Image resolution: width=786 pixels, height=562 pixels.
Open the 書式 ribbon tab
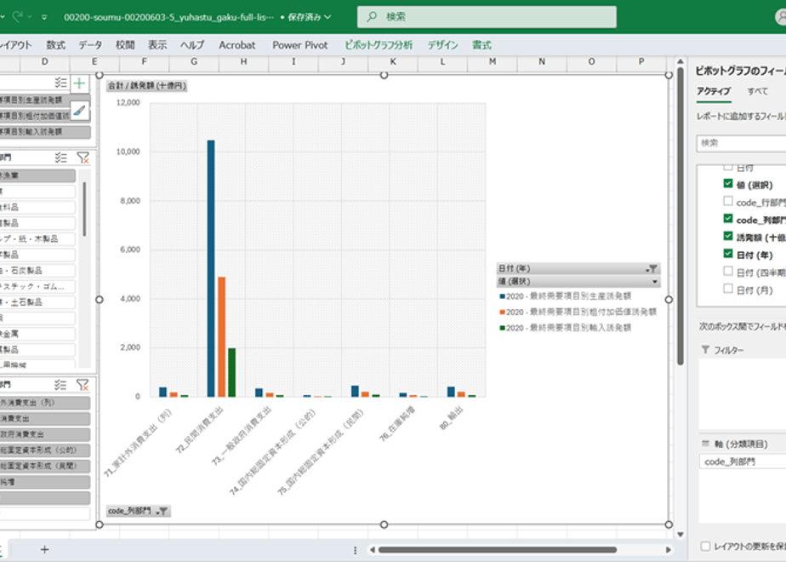click(x=481, y=45)
